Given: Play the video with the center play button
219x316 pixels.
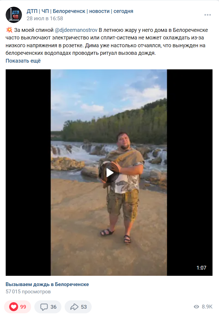Looking at the screenshot, I should (x=109, y=172).
